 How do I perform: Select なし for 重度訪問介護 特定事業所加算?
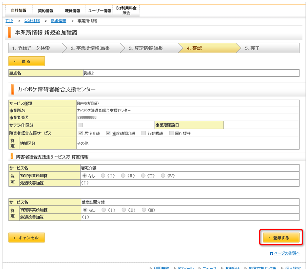85,210
